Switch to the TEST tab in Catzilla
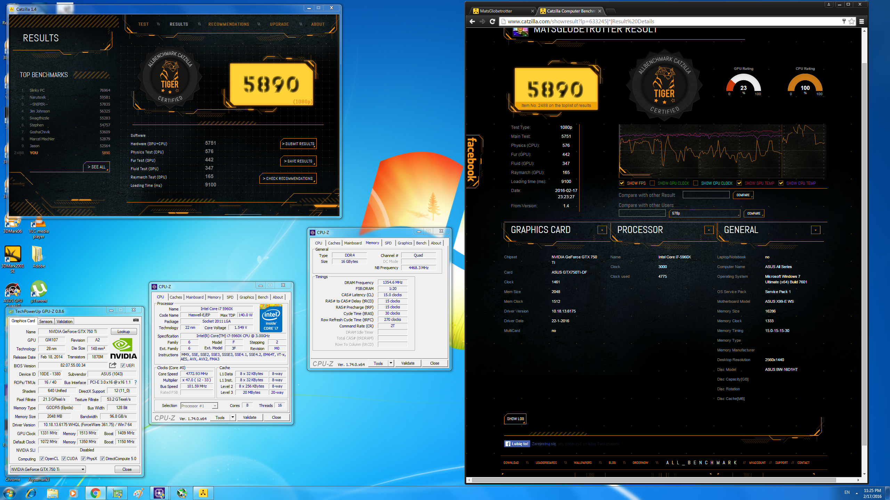 click(x=143, y=24)
